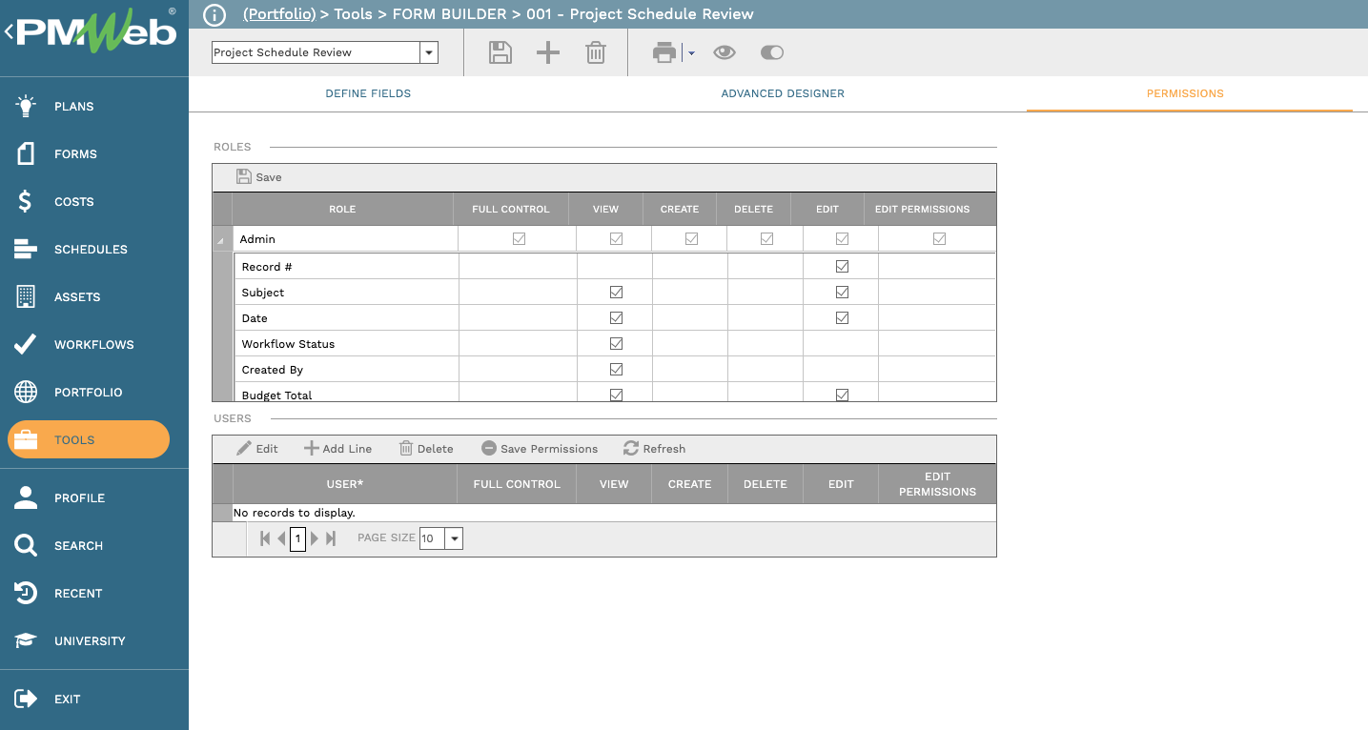1368x730 pixels.
Task: Toggle Admin Delete checkbox
Action: pyautogui.click(x=766, y=239)
